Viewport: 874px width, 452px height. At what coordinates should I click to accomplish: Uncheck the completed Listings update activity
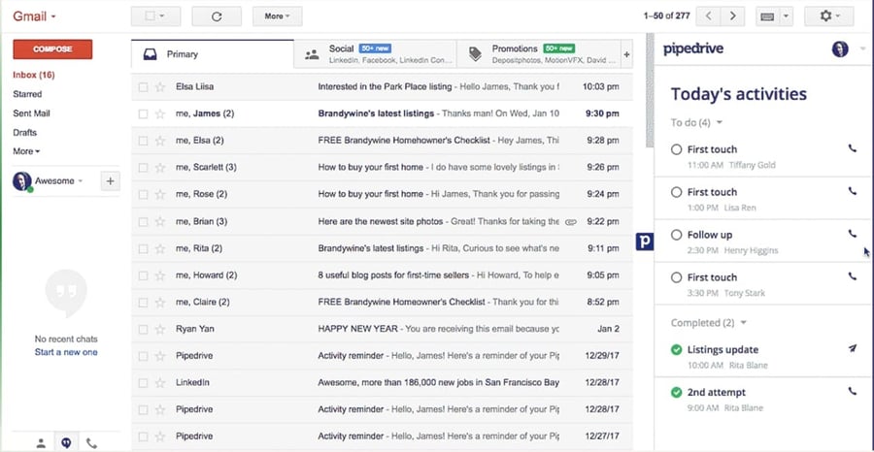[x=677, y=349]
